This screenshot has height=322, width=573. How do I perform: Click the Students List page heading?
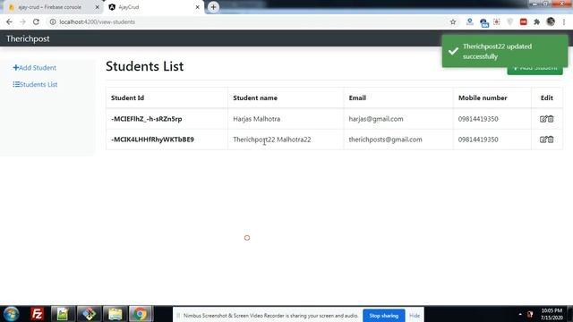145,66
